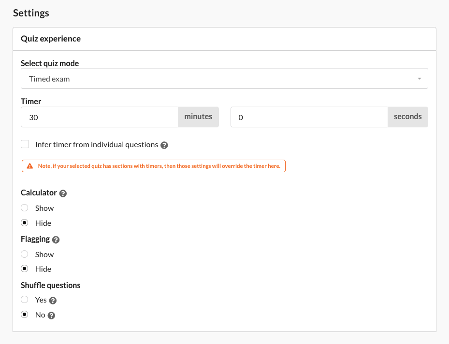The image size is (449, 344).
Task: Click the orange warning triangle icon
Action: [30, 166]
